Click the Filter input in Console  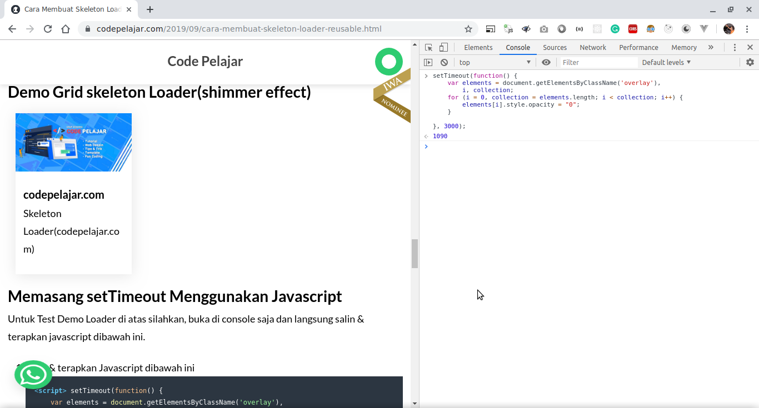point(598,63)
